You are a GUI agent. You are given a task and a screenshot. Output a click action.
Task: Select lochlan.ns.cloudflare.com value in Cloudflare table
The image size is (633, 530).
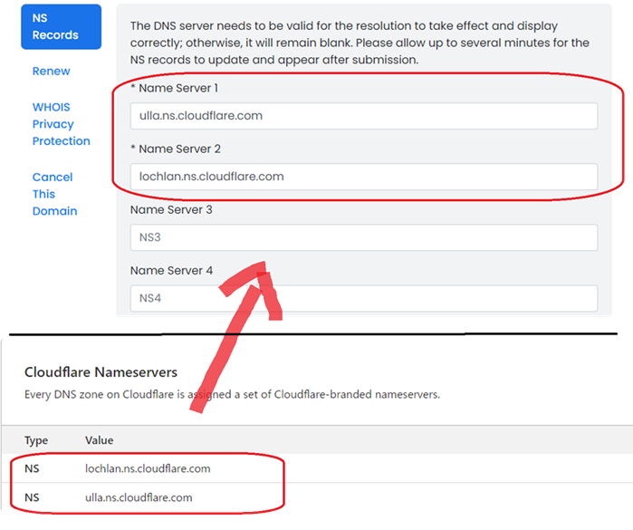[x=148, y=468]
